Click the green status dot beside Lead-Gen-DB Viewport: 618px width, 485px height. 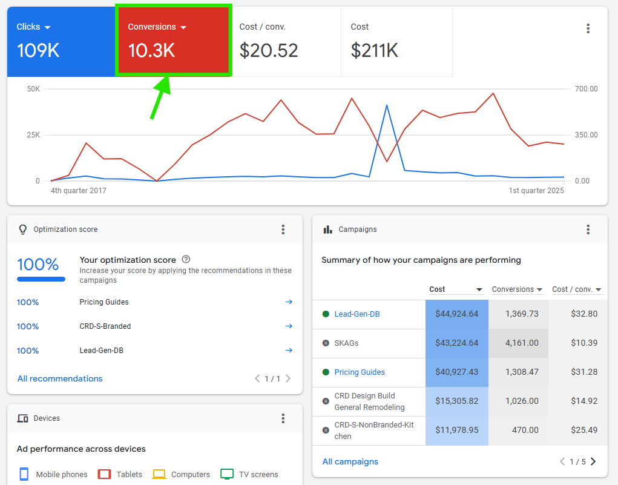(x=325, y=314)
